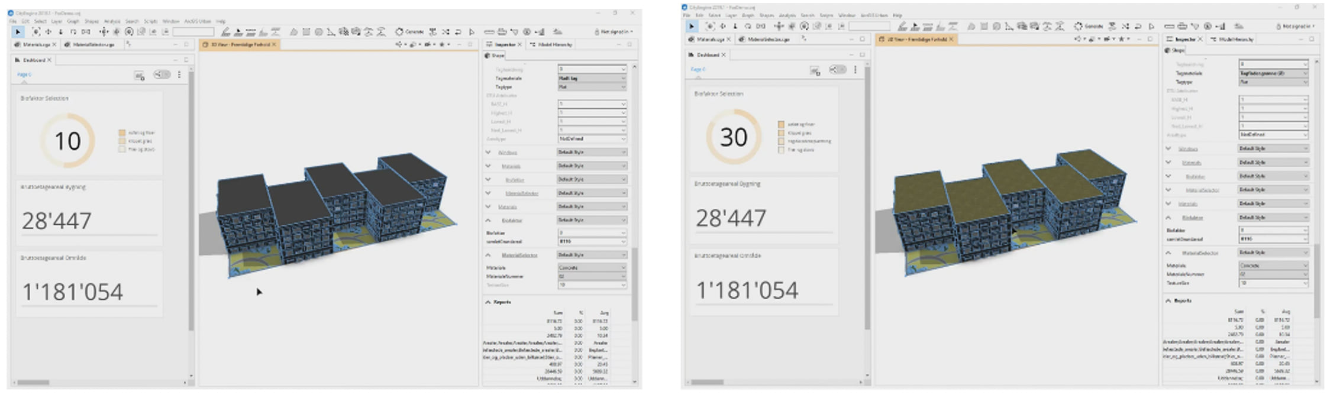Click the bottom legend swatch in right dashboard

(x=781, y=150)
